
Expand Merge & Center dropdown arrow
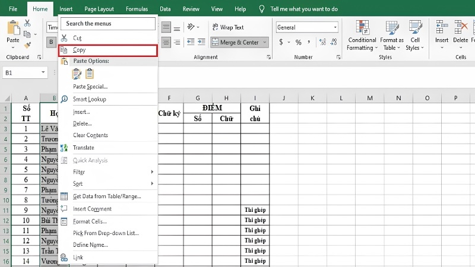[x=265, y=42]
